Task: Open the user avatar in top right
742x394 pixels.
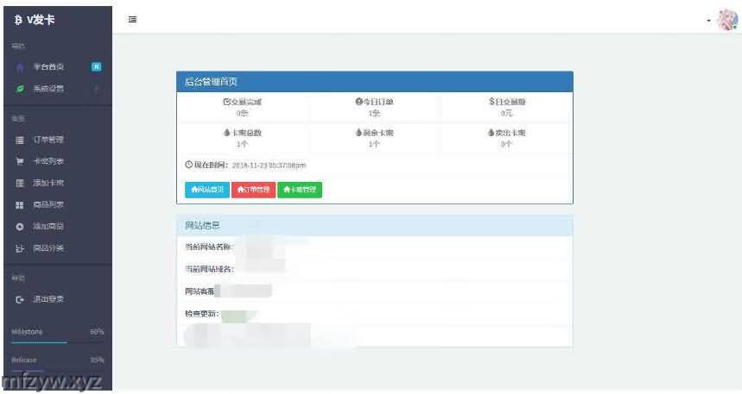Action: point(727,19)
